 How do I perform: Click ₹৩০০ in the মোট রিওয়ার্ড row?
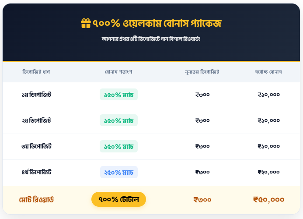[x=202, y=200]
